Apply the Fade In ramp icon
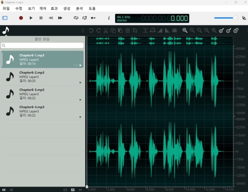 tap(160, 31)
